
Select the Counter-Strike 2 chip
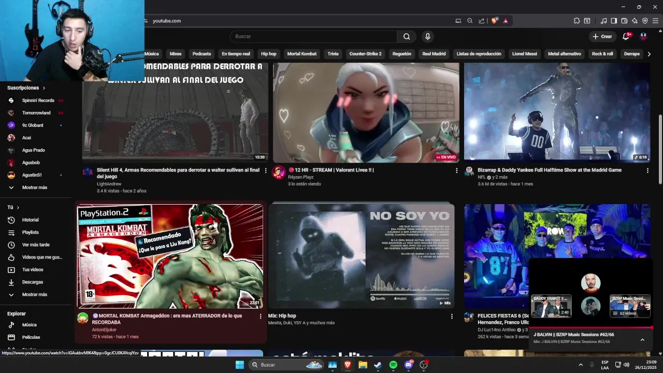(365, 54)
